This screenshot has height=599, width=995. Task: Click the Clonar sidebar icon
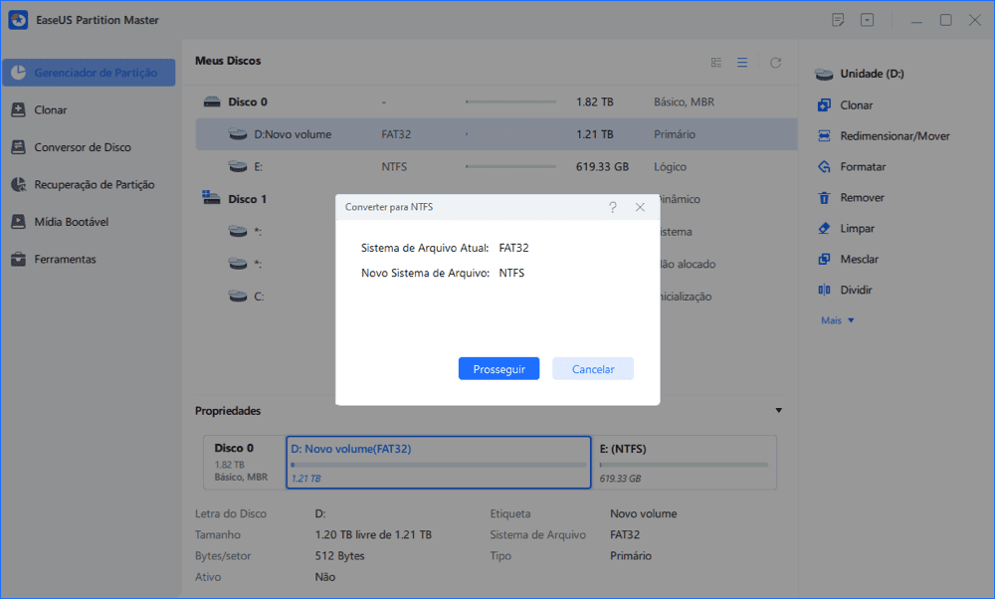(18, 109)
